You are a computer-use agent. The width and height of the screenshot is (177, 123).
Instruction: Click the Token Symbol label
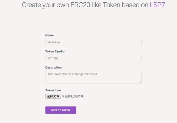(55, 52)
